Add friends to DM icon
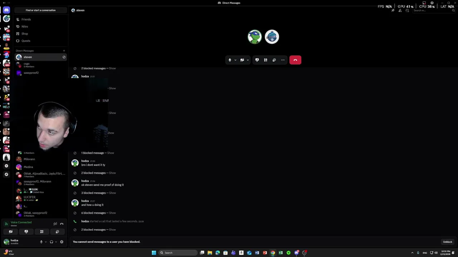 coord(400,10)
